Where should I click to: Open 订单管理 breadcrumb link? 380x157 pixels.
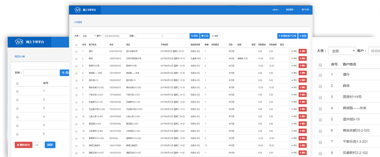click(78, 22)
